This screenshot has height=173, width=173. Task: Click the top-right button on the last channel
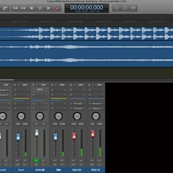99,85
